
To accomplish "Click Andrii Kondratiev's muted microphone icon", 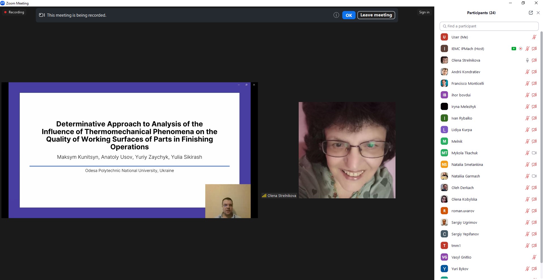I will point(527,72).
